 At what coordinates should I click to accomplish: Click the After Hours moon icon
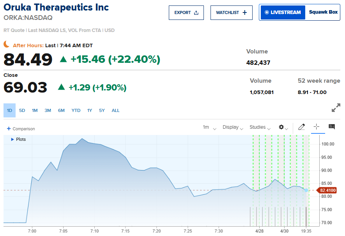click(x=7, y=44)
